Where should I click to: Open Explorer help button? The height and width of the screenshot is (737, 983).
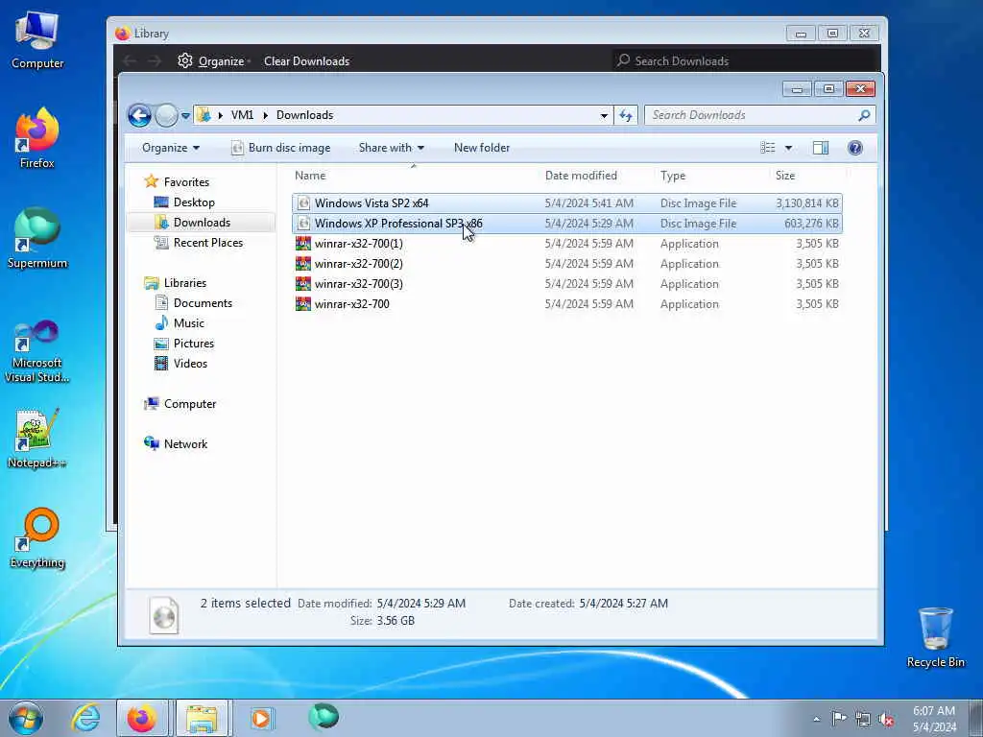[854, 148]
